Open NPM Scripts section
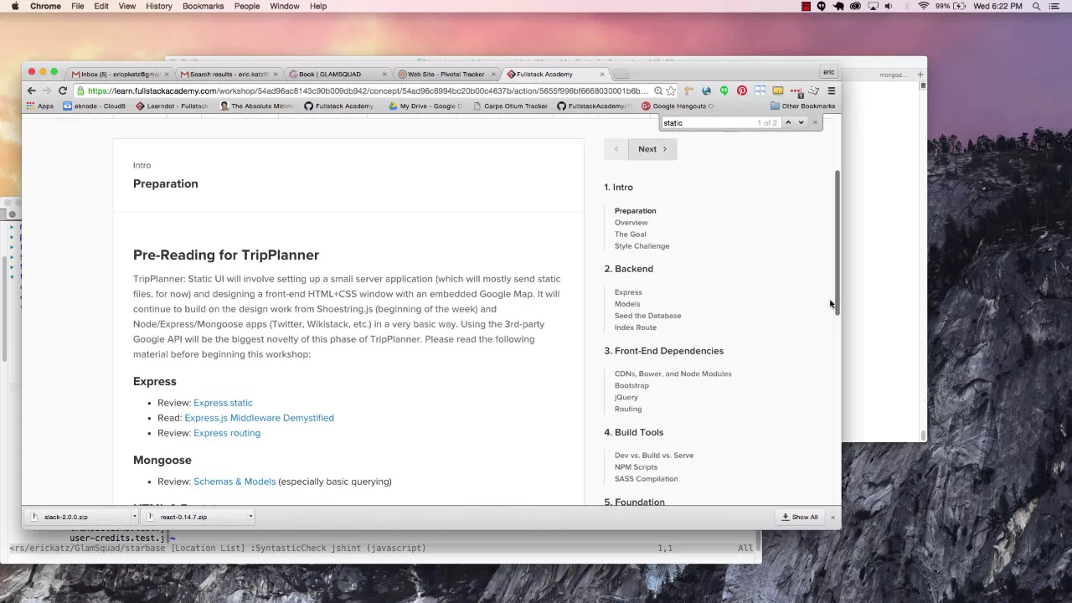Screen dimensions: 1072x603 pyautogui.click(x=636, y=467)
